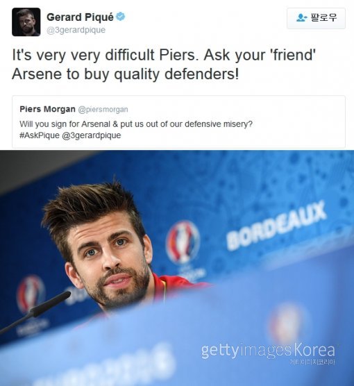Click the Euro 2016 logo behind Piqué

tap(183, 243)
